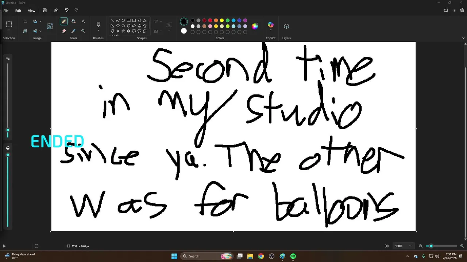Image resolution: width=467 pixels, height=262 pixels.
Task: Click the taskbar Search box
Action: [x=207, y=256]
